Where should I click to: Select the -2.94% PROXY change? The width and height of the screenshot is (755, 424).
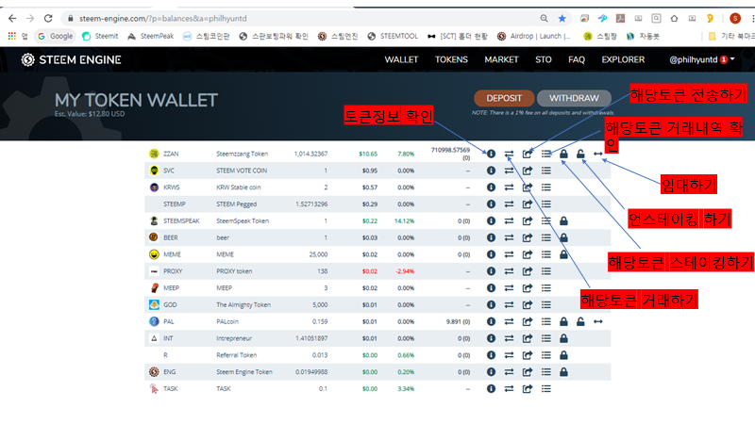[405, 271]
